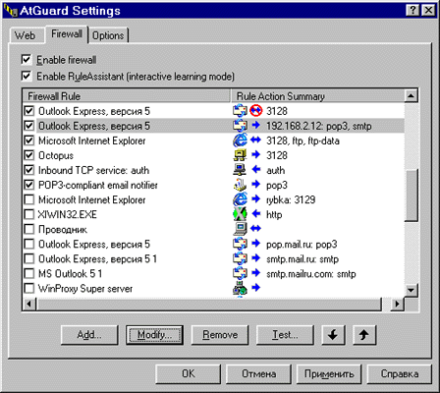Click bidirectional arrow in the Проводник row
The image size is (440, 393).
pos(256,229)
